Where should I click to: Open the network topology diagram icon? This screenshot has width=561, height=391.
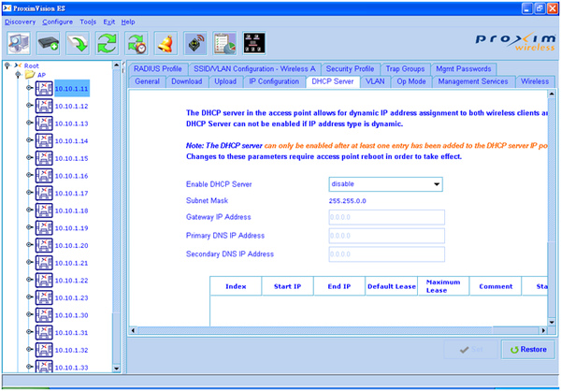[254, 43]
